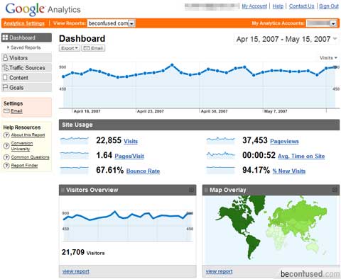Screen dimensions: 341x279
Task: Click help icon beside Report Finder
Action: [6, 166]
